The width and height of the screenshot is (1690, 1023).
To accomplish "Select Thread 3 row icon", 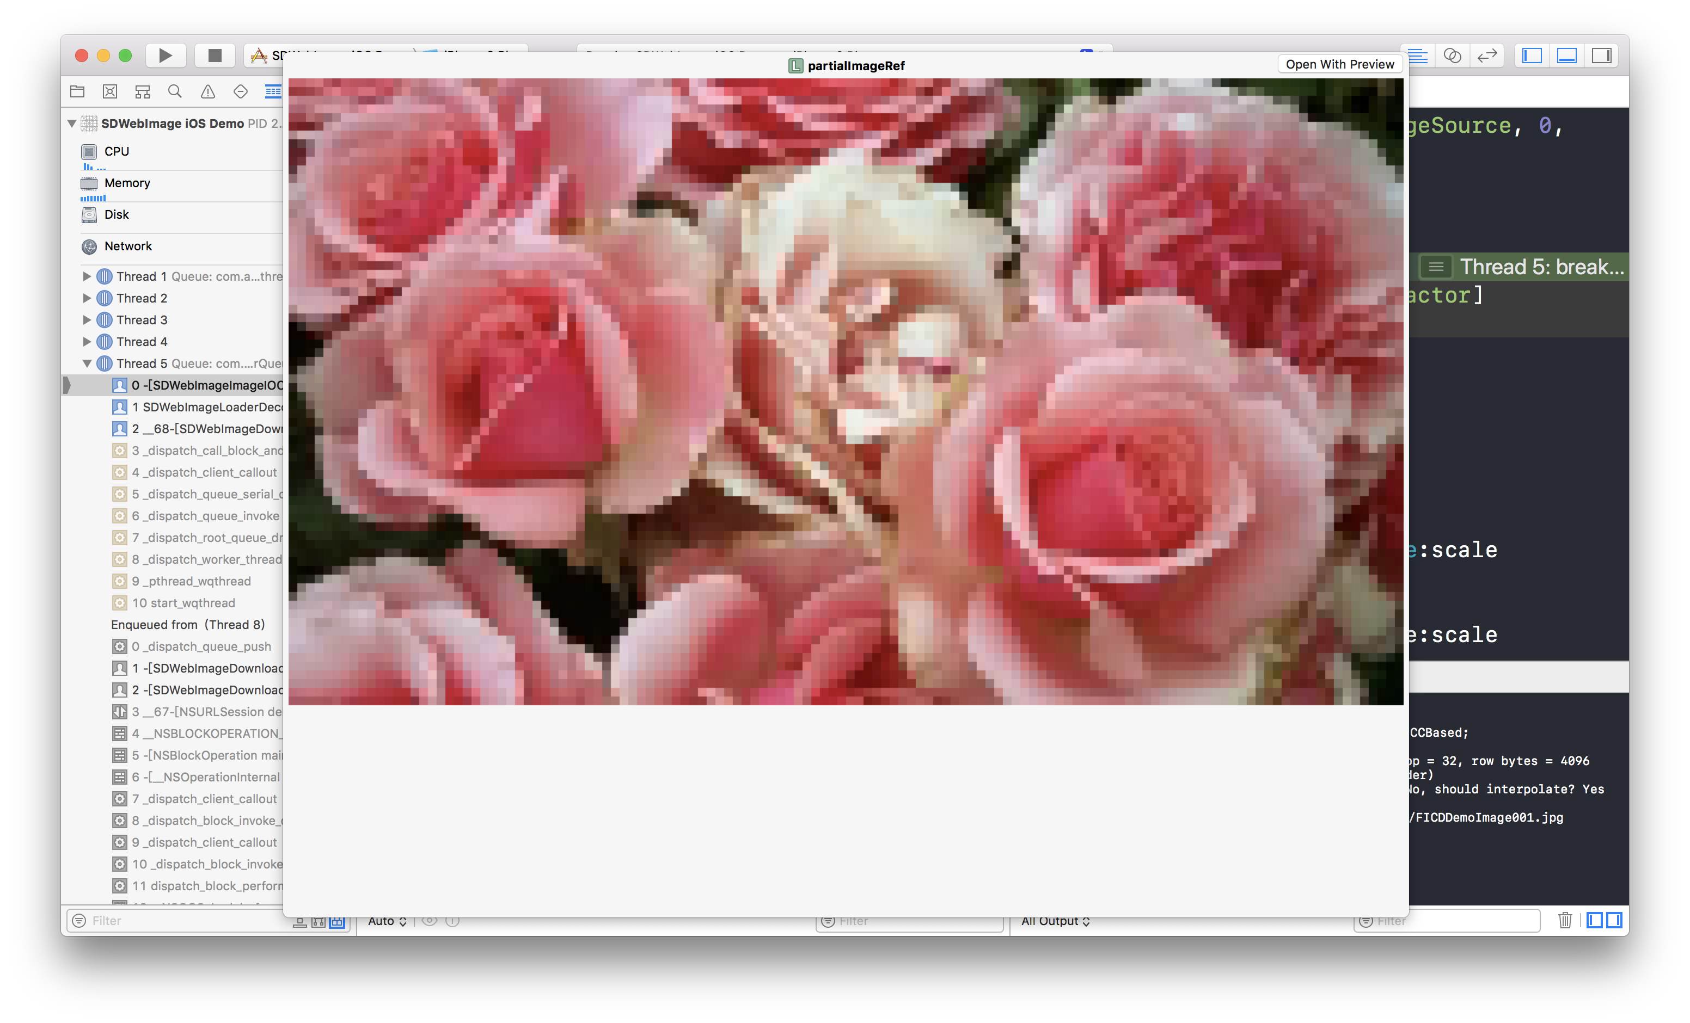I will (104, 320).
